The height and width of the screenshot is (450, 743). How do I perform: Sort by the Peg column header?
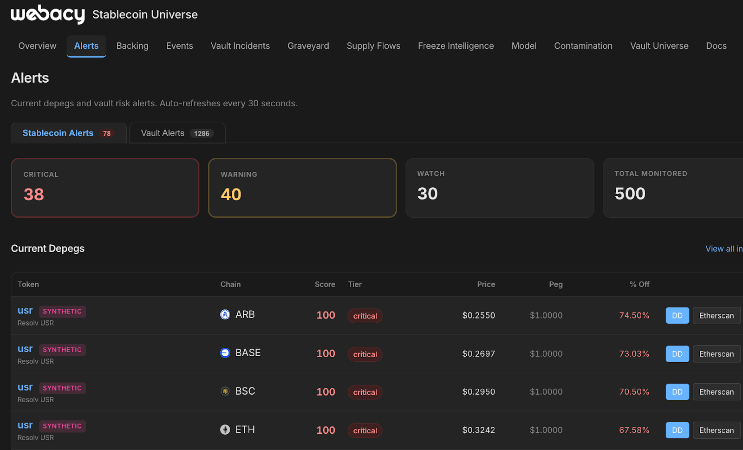[556, 284]
